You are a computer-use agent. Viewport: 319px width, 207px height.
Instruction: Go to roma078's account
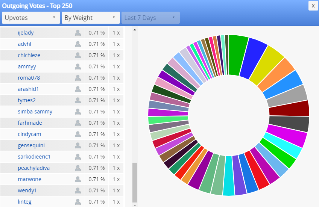pos(29,78)
